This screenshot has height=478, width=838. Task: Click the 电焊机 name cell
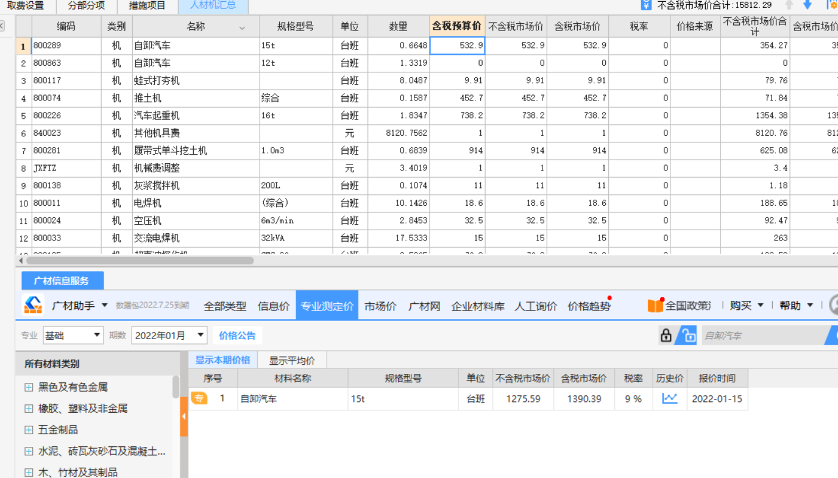pyautogui.click(x=196, y=203)
